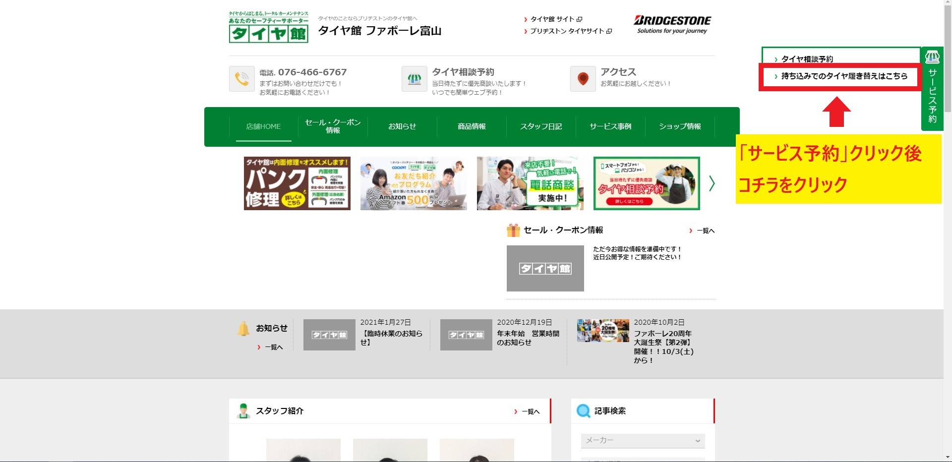952x462 pixels.
Task: Select お知らせ in the green navigation bar
Action: point(402,126)
